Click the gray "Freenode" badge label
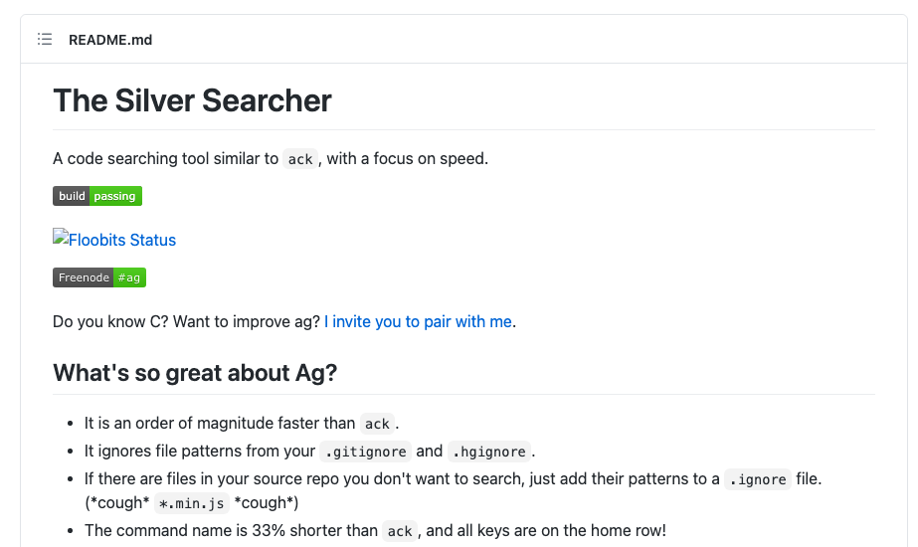The image size is (918, 547). coord(84,277)
